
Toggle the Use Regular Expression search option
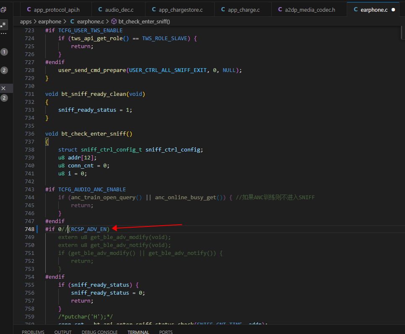[x=4, y=25]
